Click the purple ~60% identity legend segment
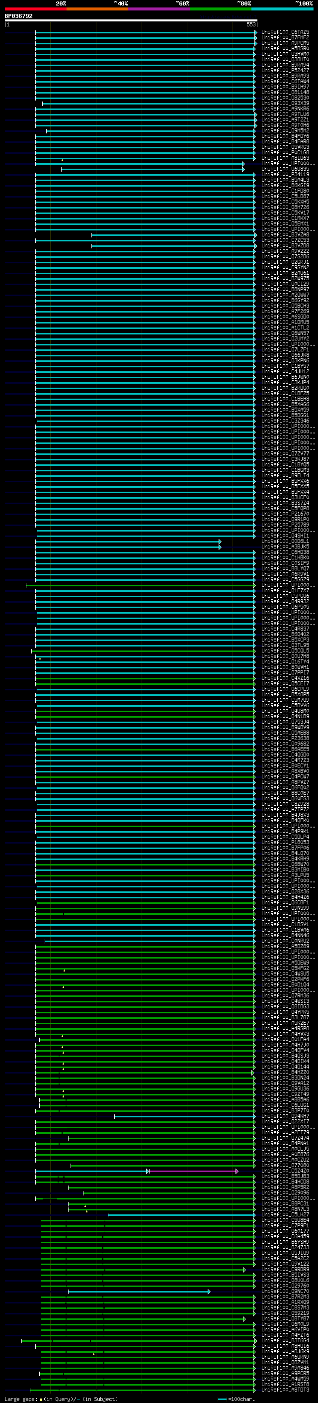The image size is (318, 1403). pos(159,9)
